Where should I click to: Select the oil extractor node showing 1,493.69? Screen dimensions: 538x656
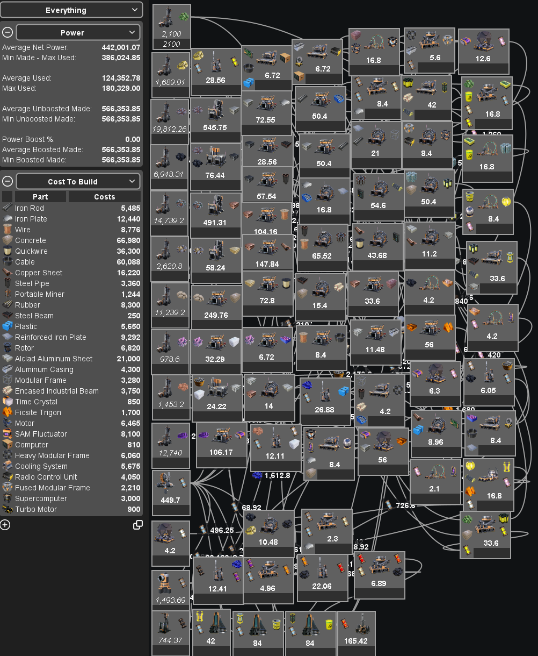tap(170, 591)
